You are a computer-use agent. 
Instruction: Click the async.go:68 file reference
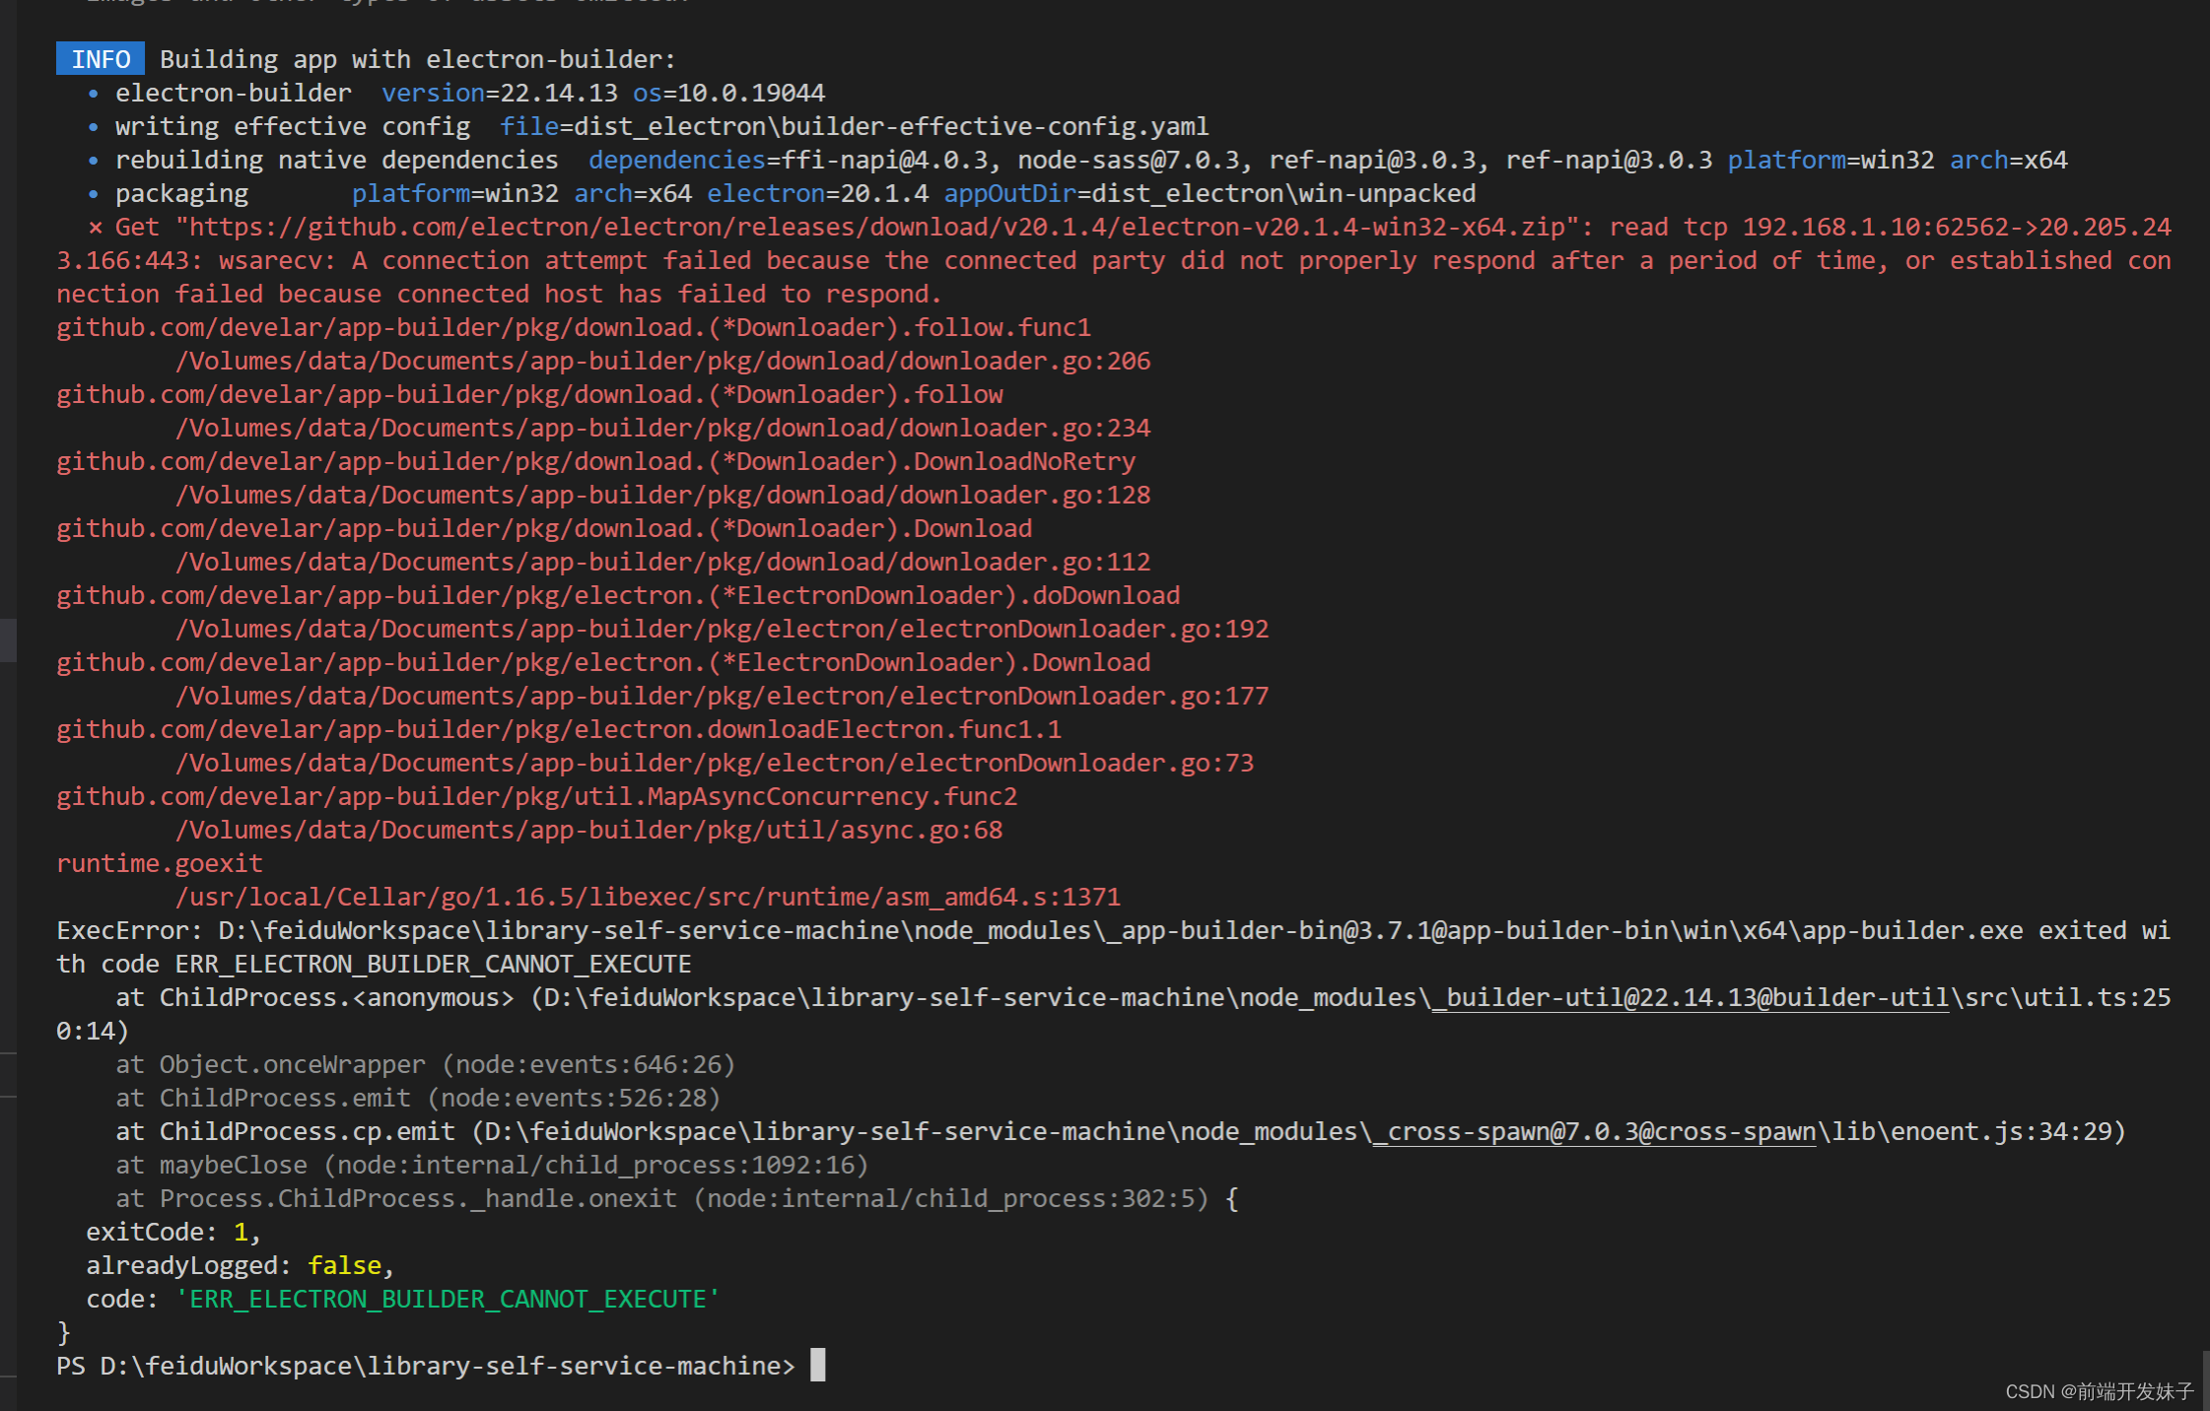[921, 831]
